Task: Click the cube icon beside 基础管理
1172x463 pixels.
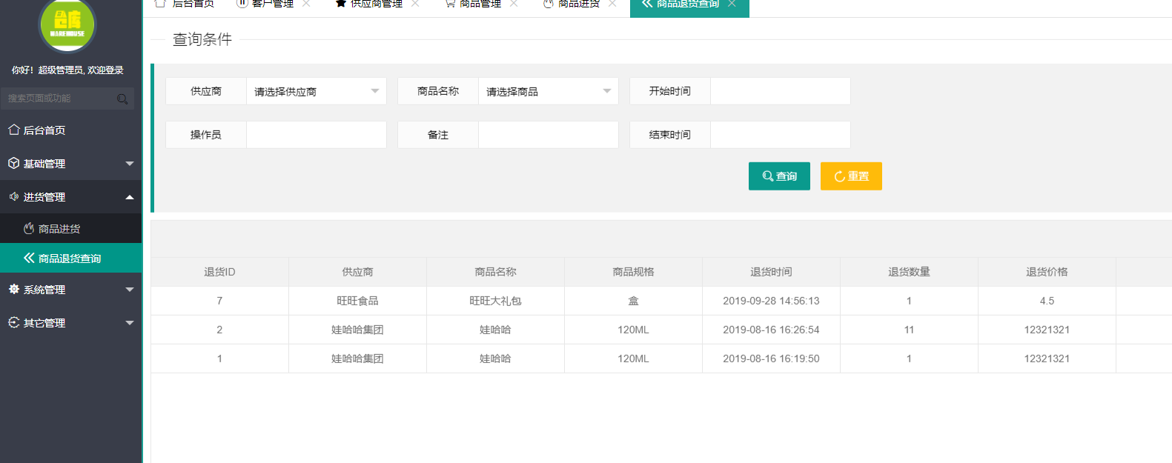Action: pos(13,163)
